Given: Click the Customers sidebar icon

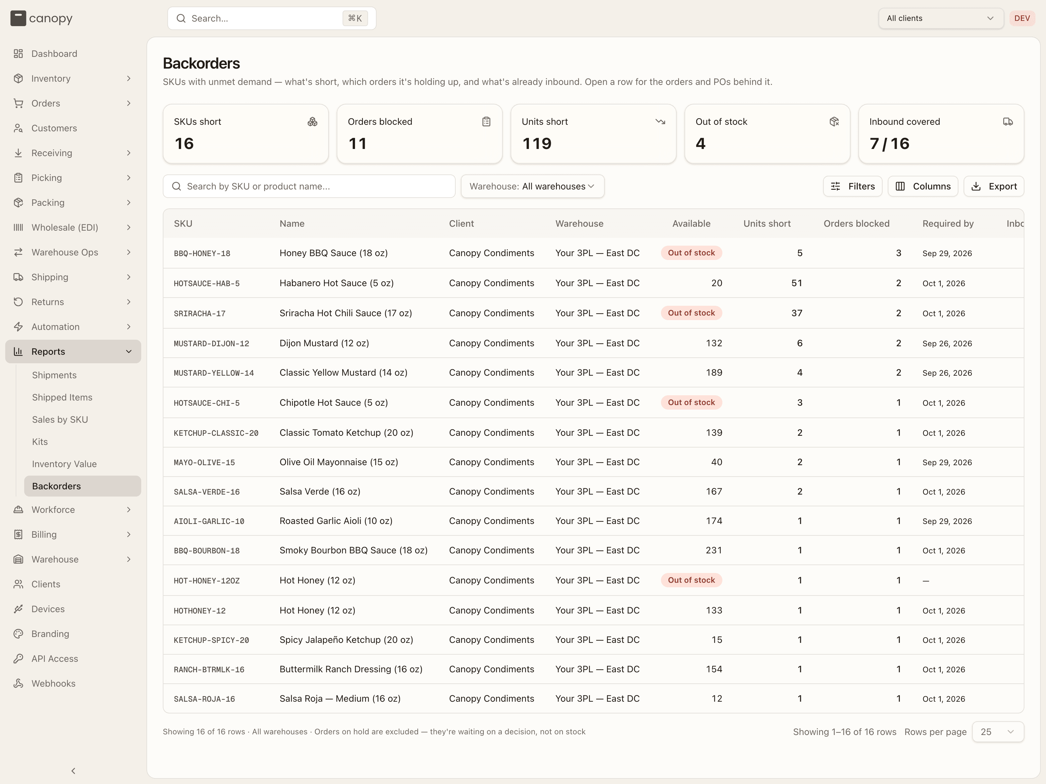Looking at the screenshot, I should tap(18, 128).
